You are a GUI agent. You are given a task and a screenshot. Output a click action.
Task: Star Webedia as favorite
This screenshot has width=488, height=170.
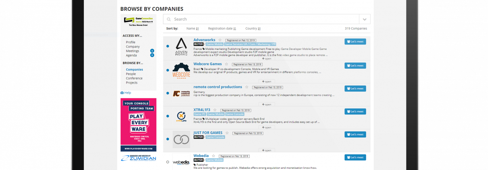pyautogui.click(x=213, y=156)
